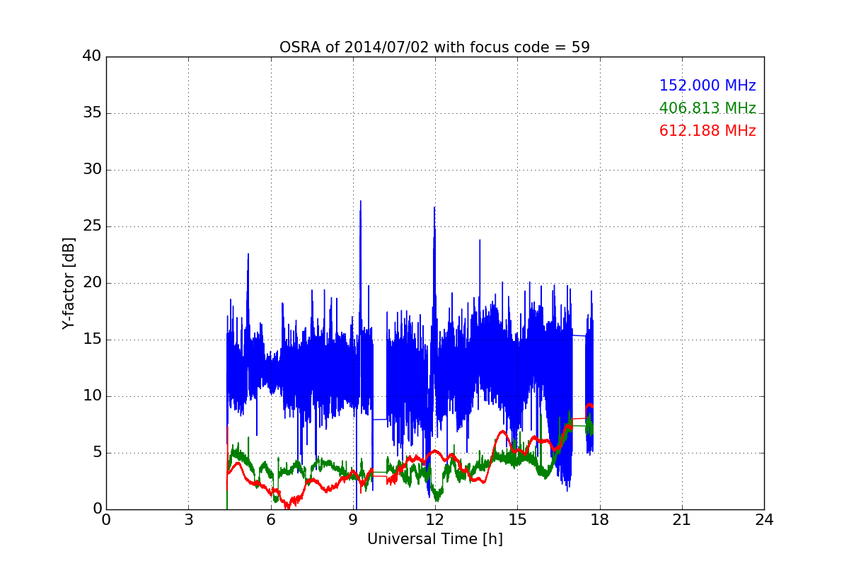The width and height of the screenshot is (849, 566).
Task: Click the x-axis tick label 6
Action: [x=270, y=520]
